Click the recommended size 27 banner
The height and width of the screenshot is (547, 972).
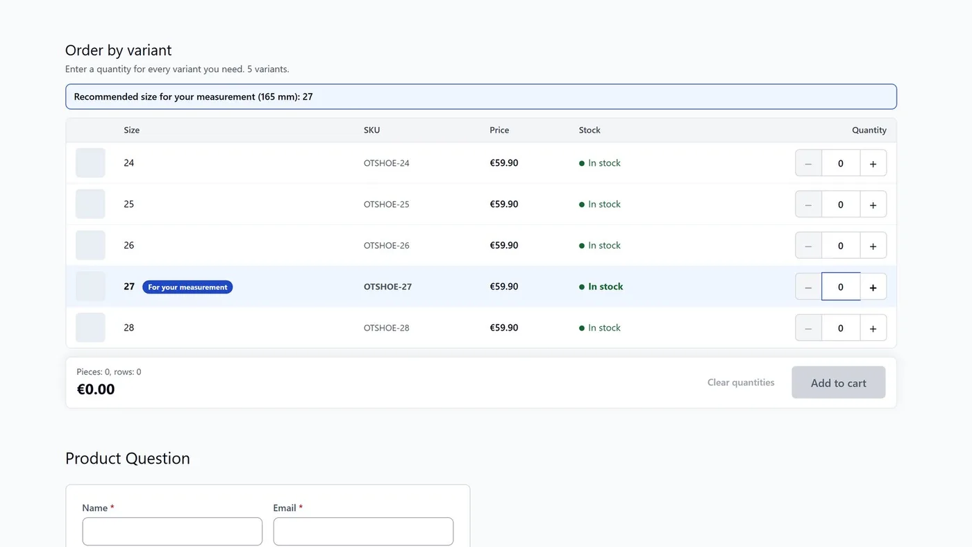(x=481, y=96)
